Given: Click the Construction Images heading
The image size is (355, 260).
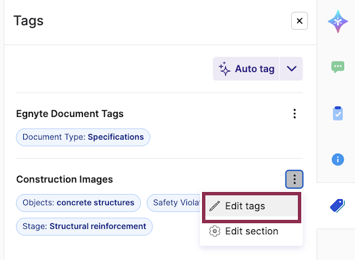Looking at the screenshot, I should pos(65,180).
